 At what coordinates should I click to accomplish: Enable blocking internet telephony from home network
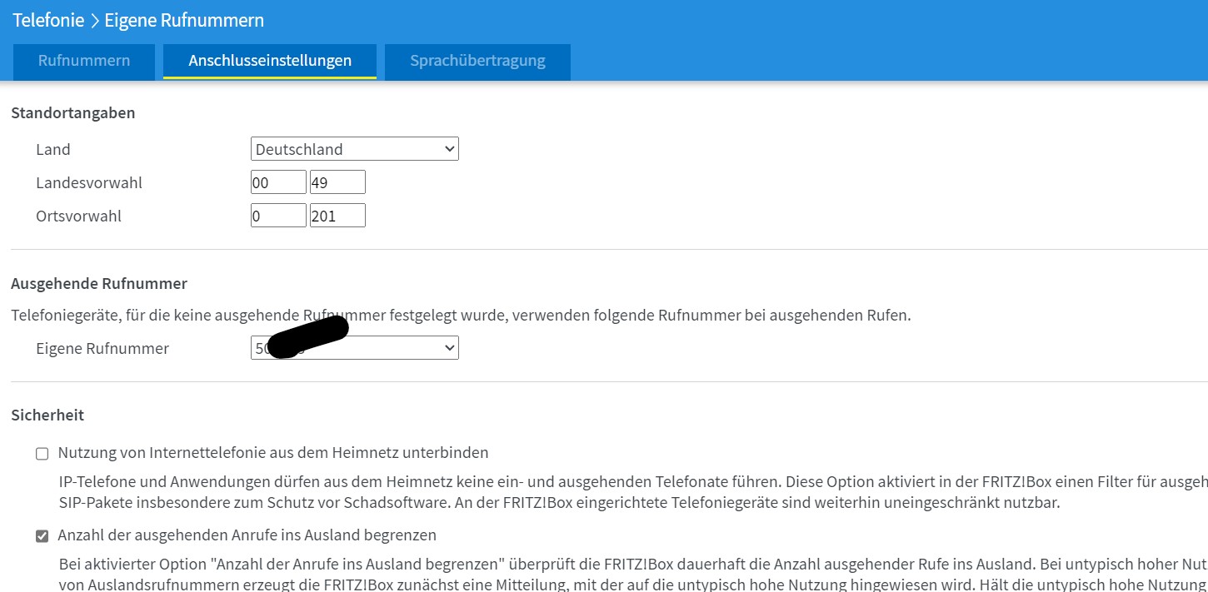click(42, 453)
